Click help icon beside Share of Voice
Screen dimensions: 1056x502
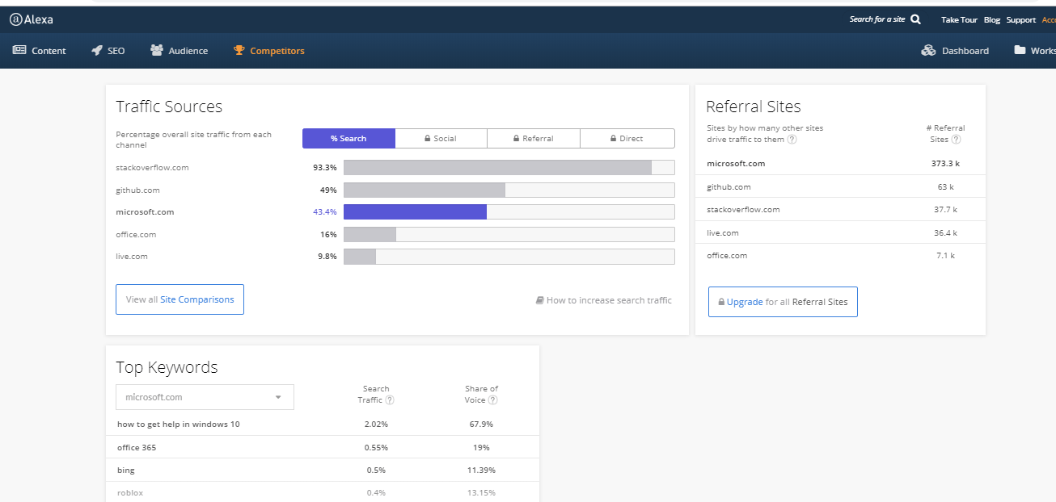493,400
